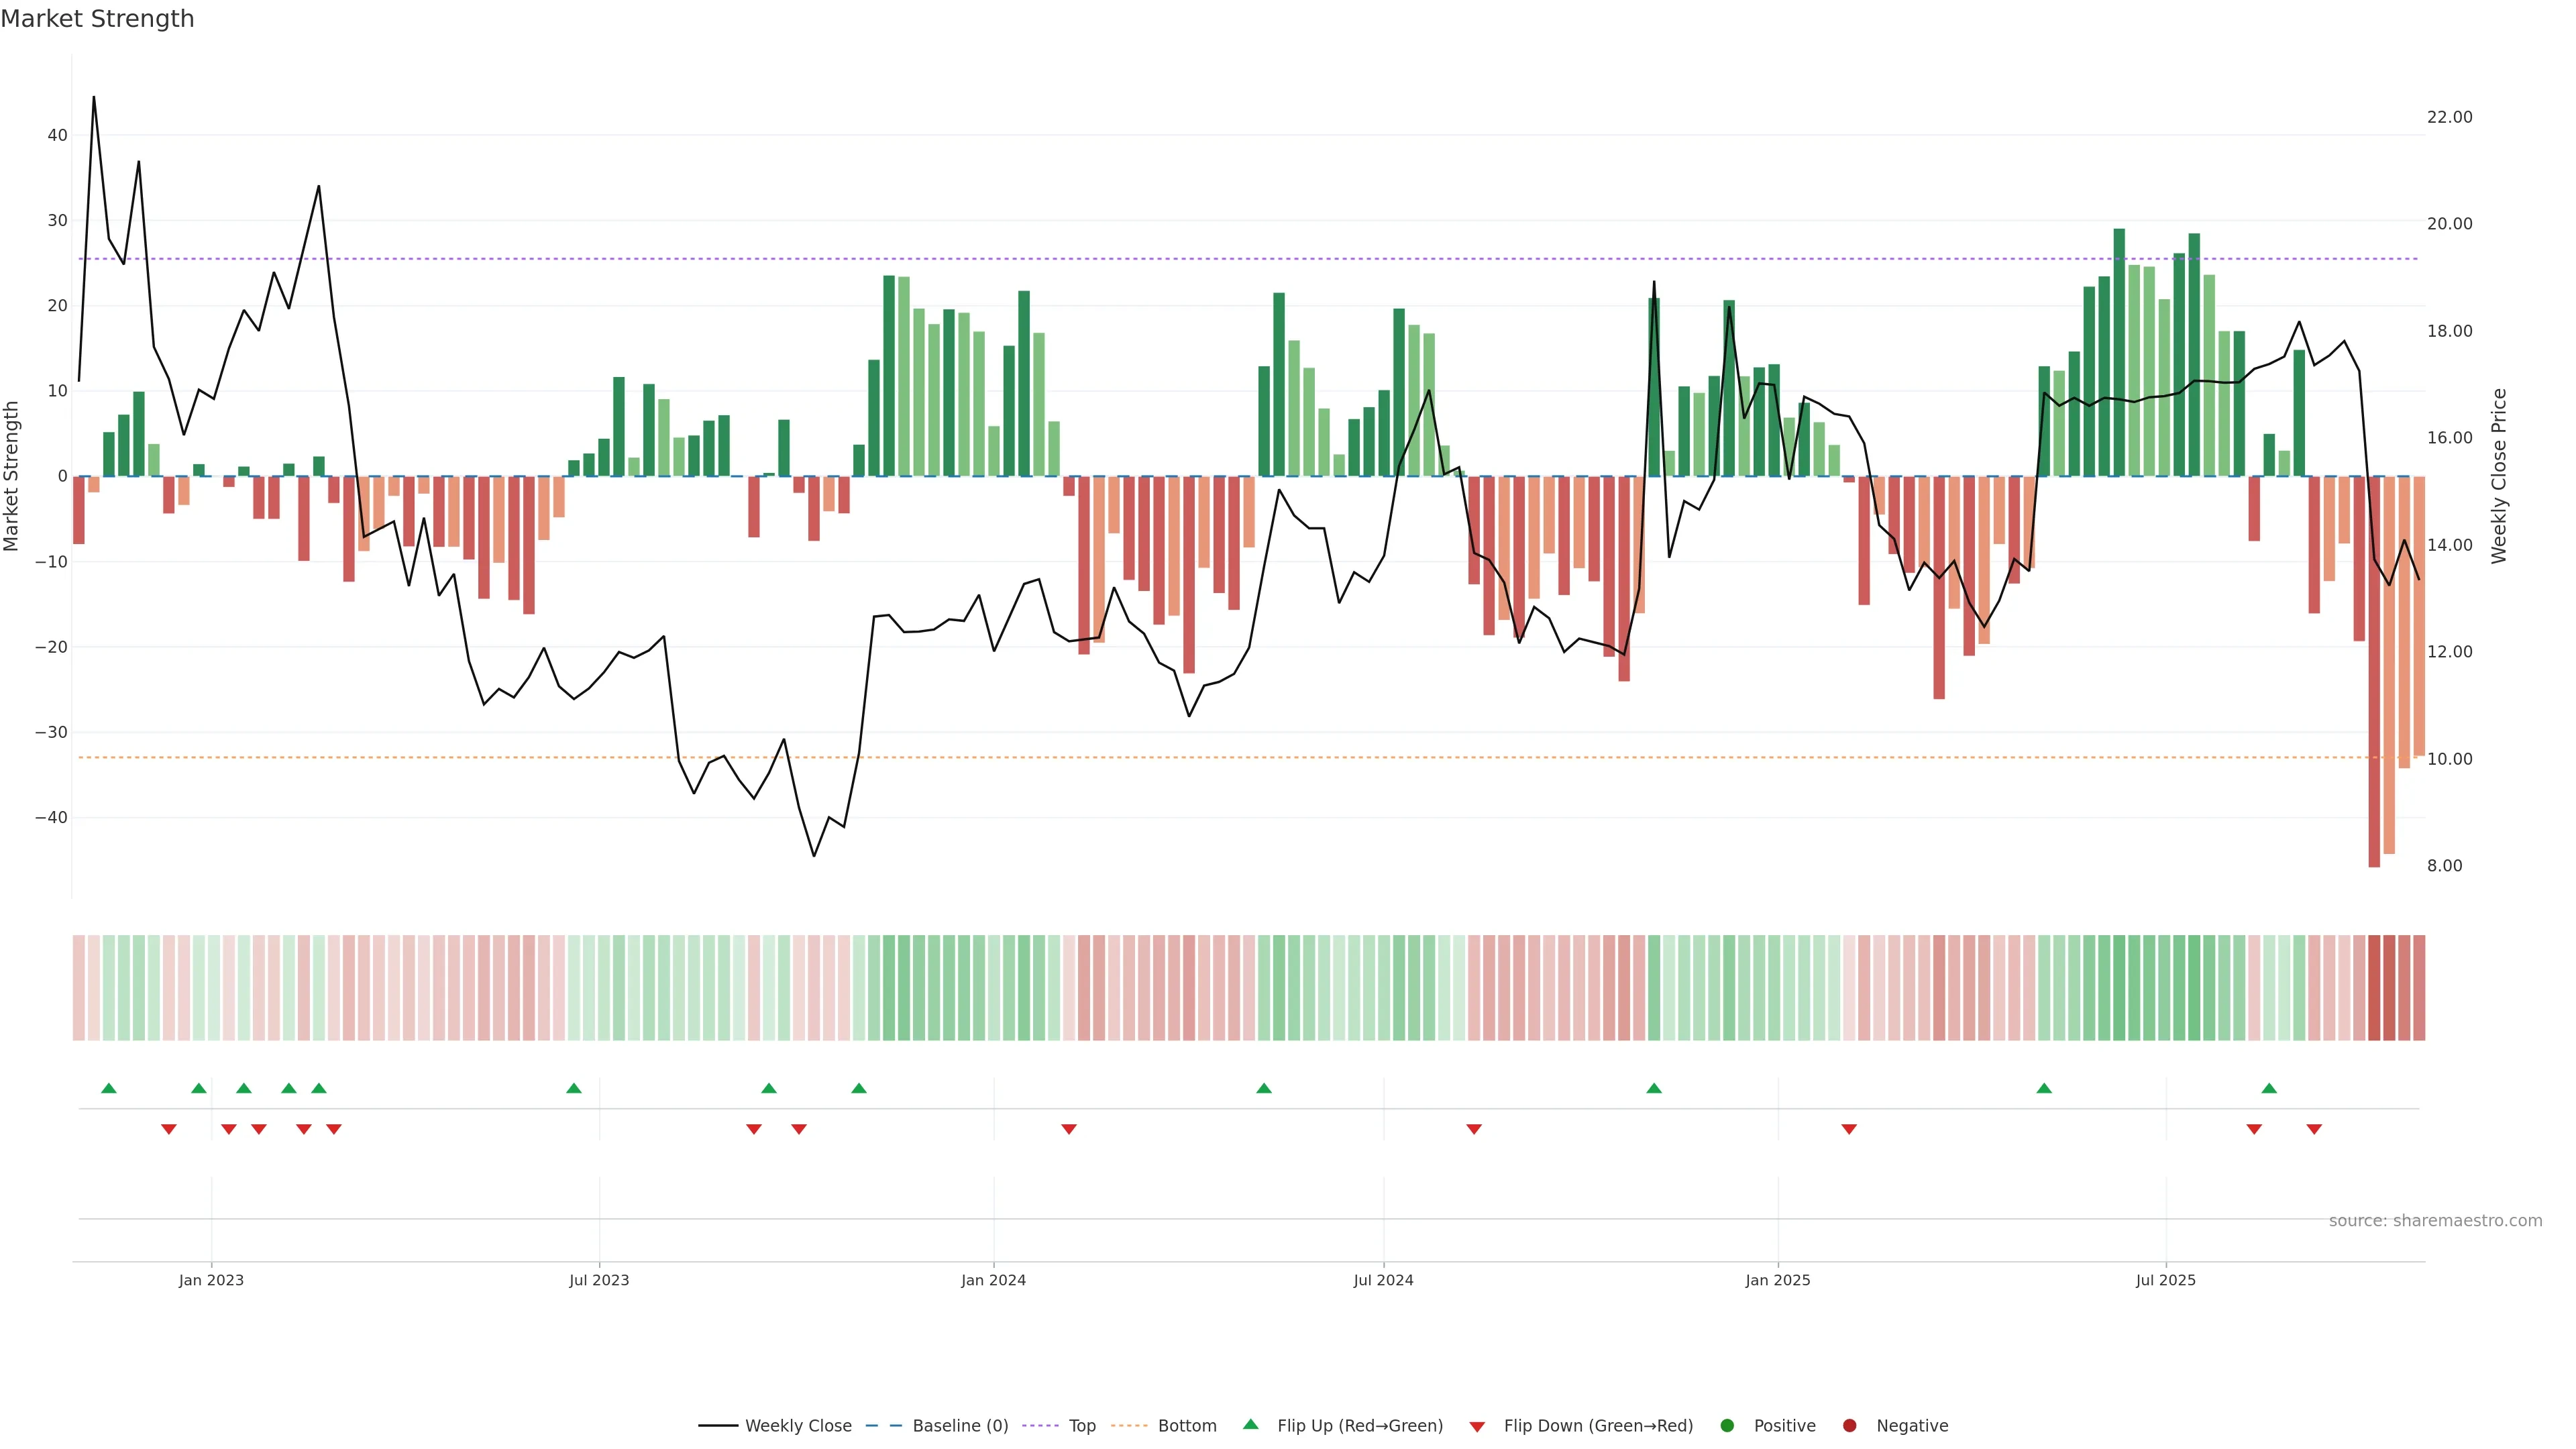
Task: Click the Flip Up green triangle legend icon
Action: click(x=1250, y=1425)
